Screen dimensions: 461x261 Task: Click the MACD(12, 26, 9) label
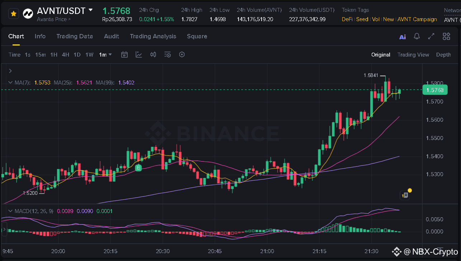(34, 211)
